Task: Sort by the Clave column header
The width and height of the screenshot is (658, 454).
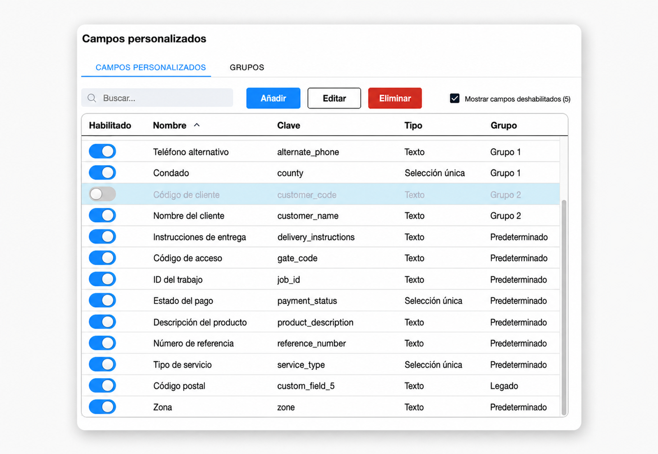Action: 289,125
